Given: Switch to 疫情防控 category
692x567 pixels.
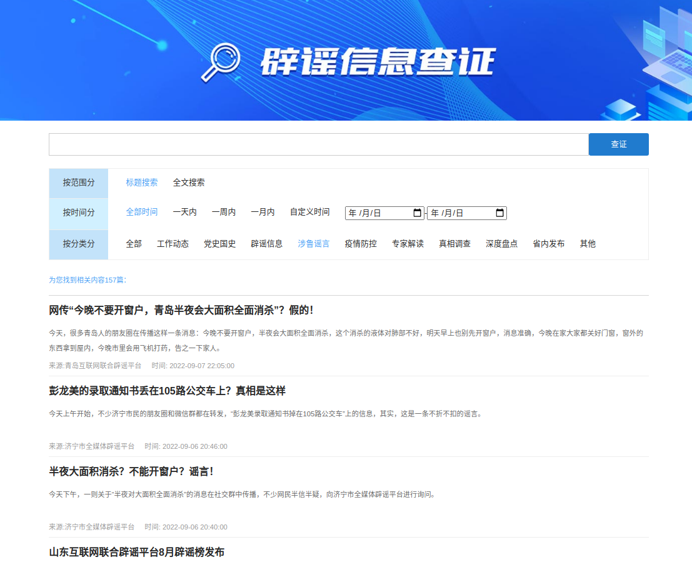Looking at the screenshot, I should (x=361, y=244).
